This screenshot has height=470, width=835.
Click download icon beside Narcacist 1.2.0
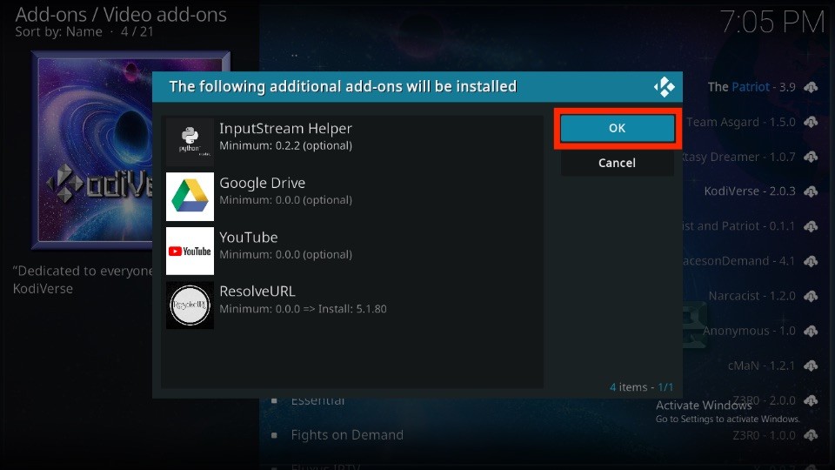click(811, 296)
